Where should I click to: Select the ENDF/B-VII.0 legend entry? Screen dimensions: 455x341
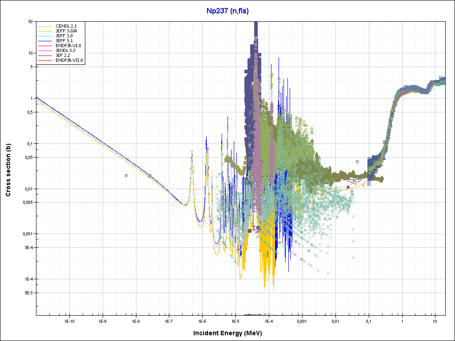(69, 60)
